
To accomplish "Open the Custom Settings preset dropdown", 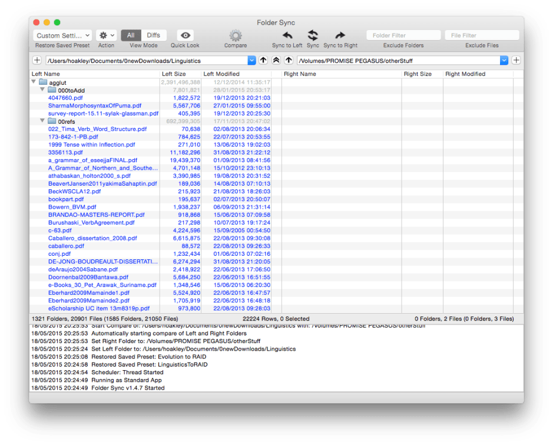I will 62,35.
